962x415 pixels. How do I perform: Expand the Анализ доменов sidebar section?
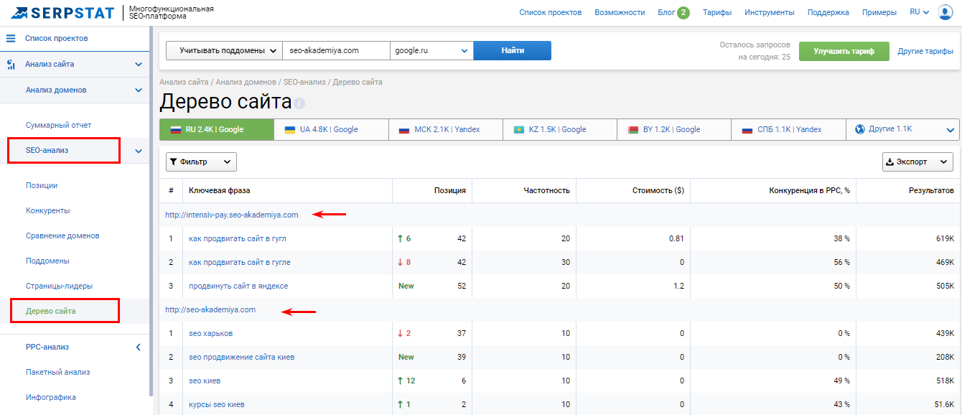pos(139,90)
